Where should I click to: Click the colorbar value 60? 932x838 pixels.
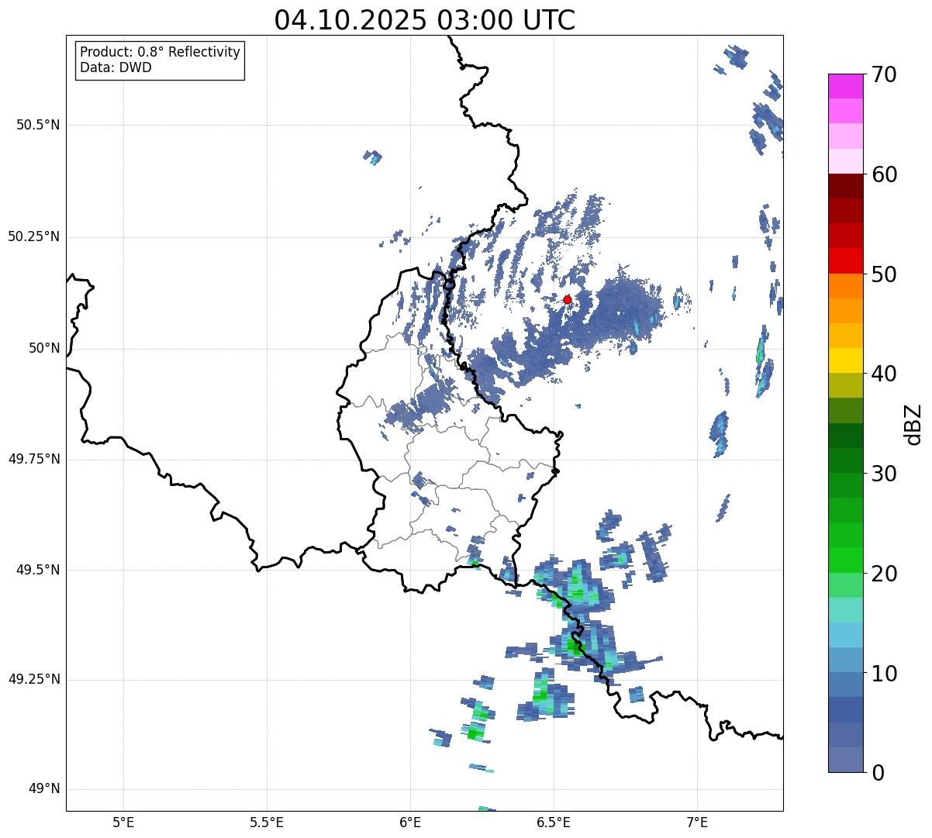coord(884,174)
